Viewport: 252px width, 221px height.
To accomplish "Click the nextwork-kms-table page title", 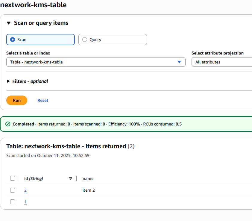I will click(x=34, y=5).
